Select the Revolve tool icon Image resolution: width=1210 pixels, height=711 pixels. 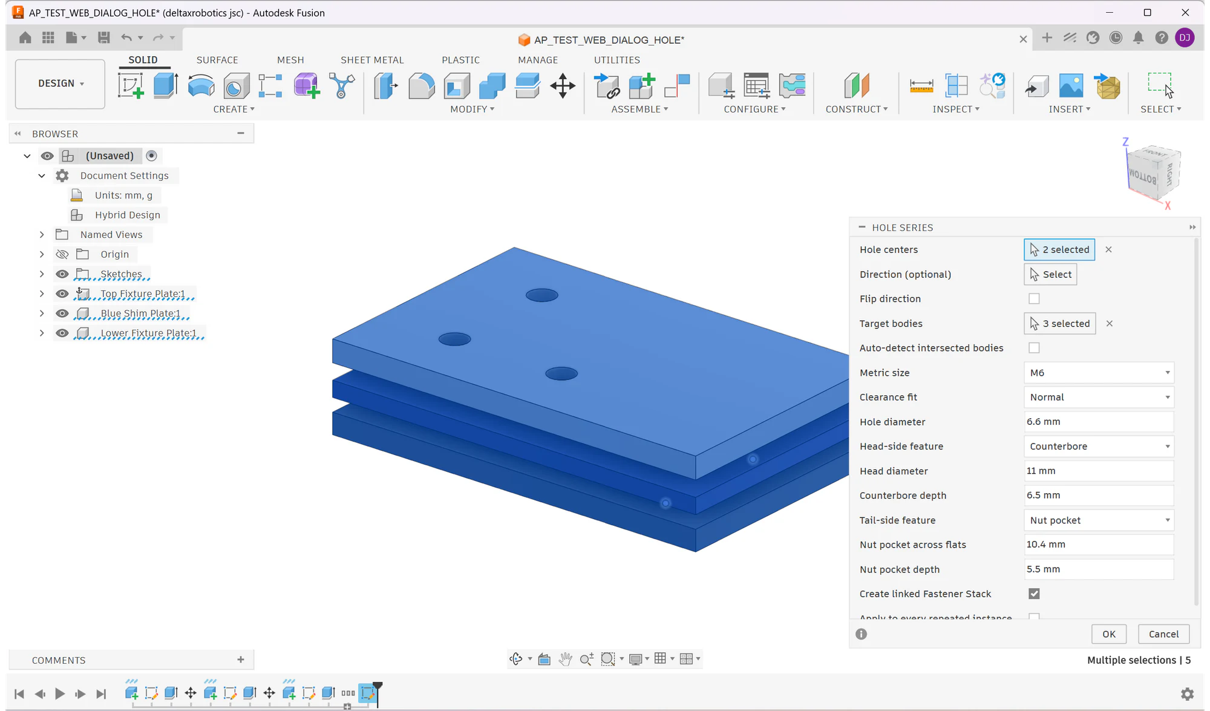tap(201, 85)
